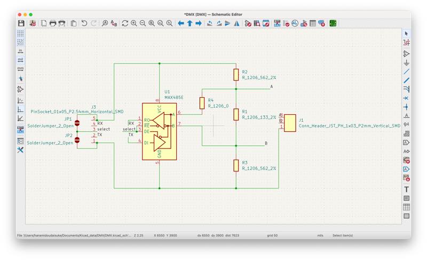Open the PCB editor green board icon
This screenshot has width=427, height=260.
pos(333,23)
